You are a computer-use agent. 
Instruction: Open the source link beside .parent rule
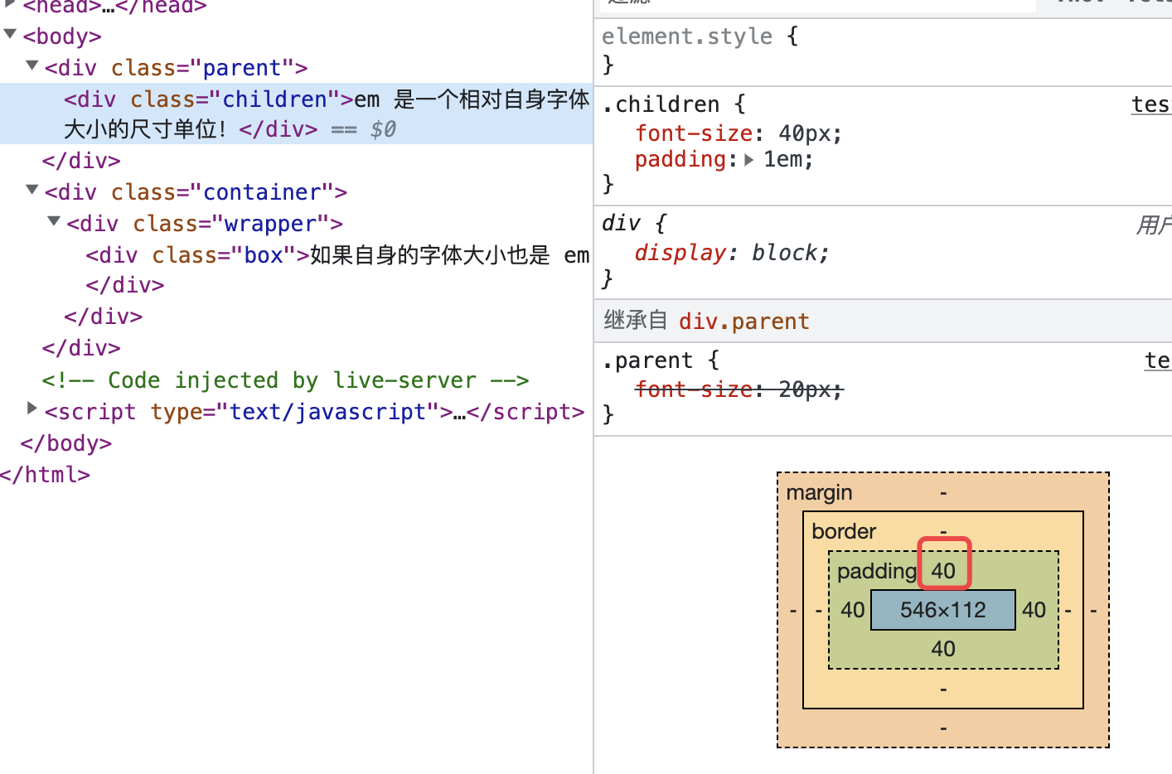1157,360
